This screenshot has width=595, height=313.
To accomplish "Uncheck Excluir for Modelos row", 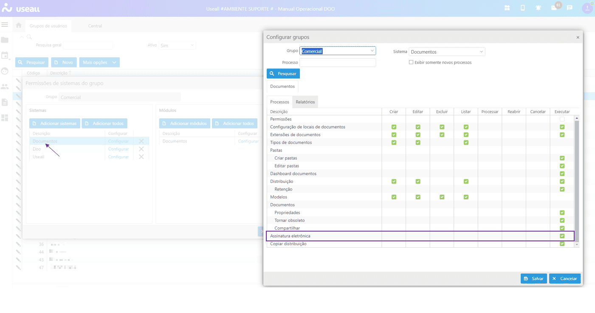I will pos(442,197).
